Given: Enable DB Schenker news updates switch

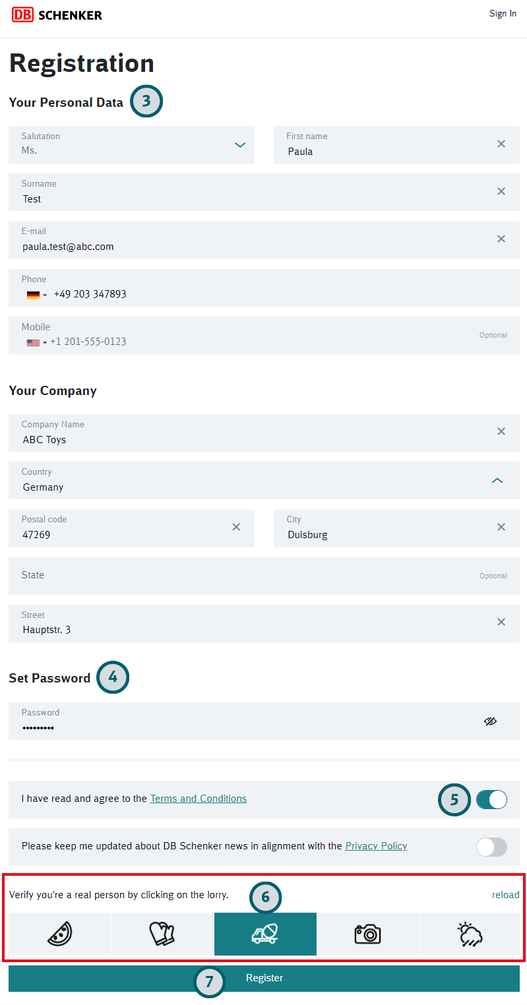Looking at the screenshot, I should [492, 847].
